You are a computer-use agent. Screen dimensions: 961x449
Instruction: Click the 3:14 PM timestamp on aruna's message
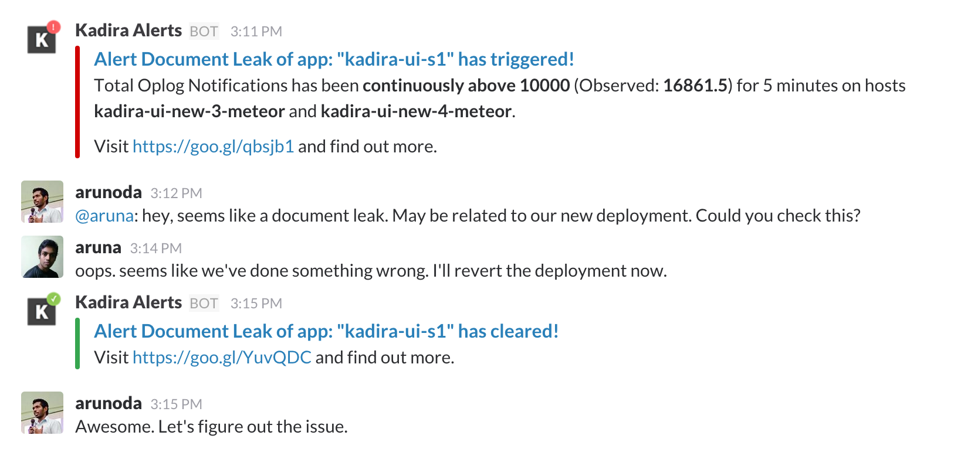coord(156,248)
